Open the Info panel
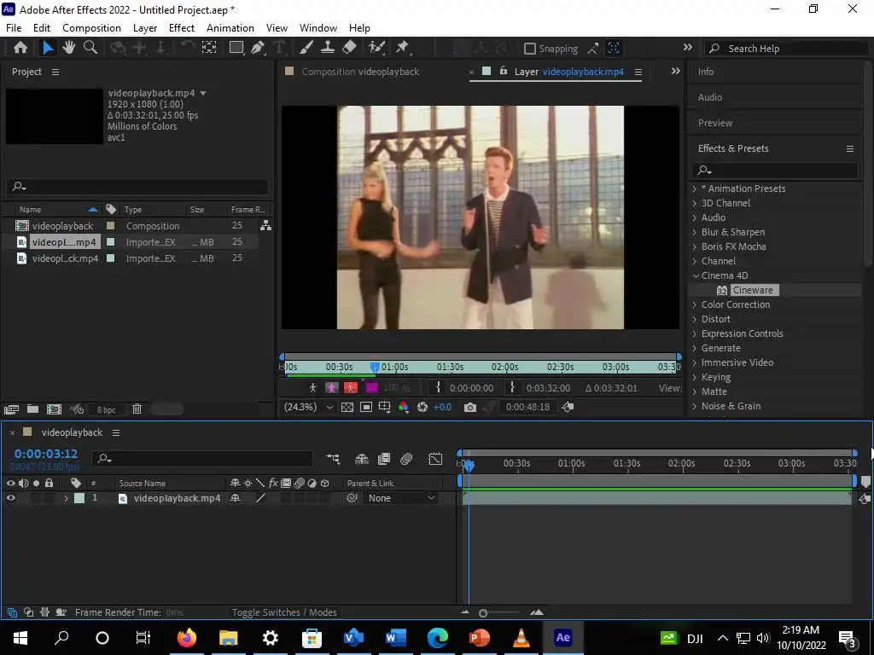Image resolution: width=874 pixels, height=655 pixels. [706, 72]
